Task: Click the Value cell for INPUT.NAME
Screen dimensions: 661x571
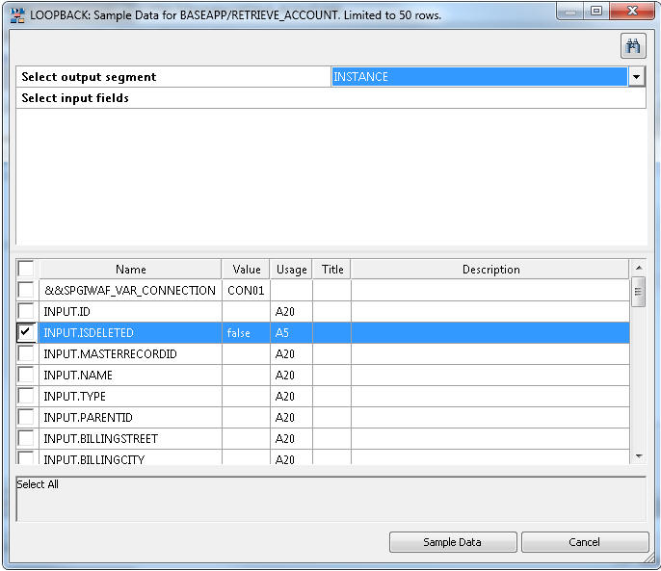Action: [247, 375]
